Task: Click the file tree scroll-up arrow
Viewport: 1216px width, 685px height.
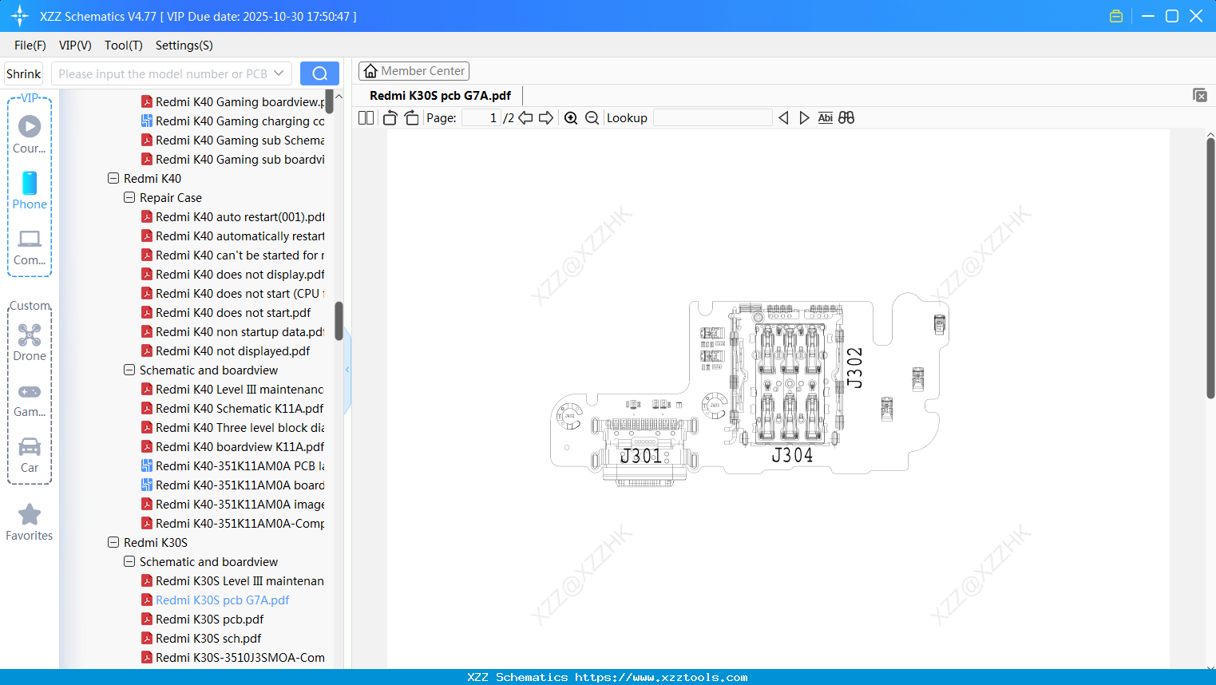Action: pyautogui.click(x=339, y=97)
